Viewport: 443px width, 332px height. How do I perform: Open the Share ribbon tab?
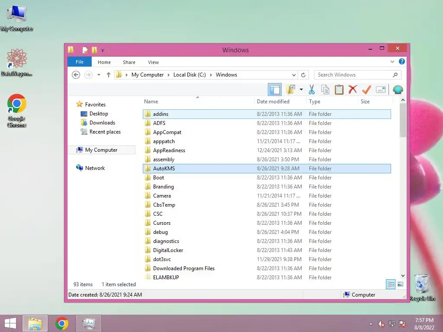[129, 62]
